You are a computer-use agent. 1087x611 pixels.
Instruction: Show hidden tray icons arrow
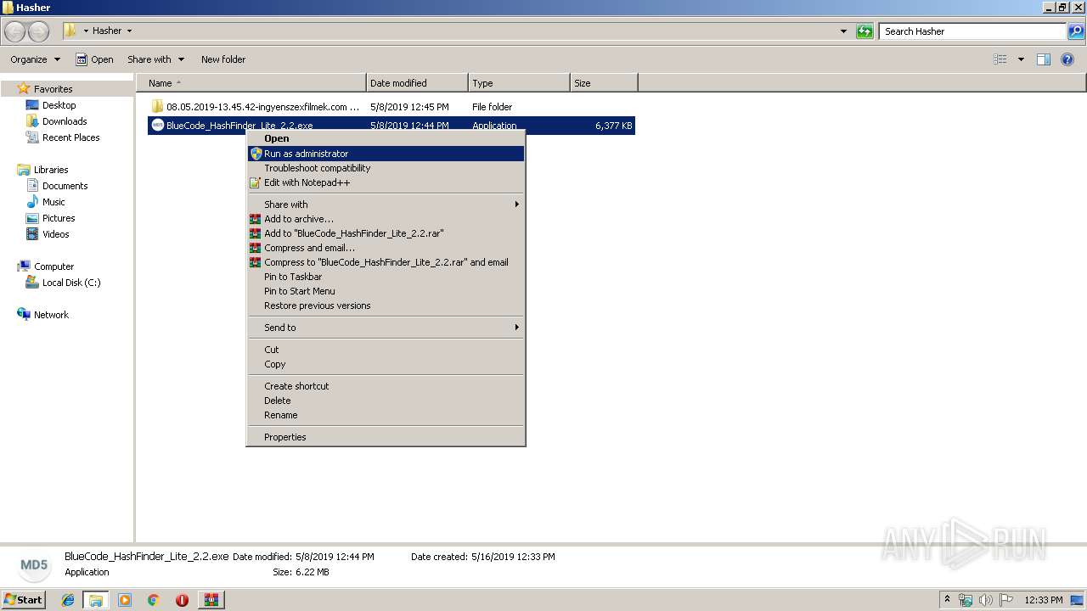pos(947,600)
